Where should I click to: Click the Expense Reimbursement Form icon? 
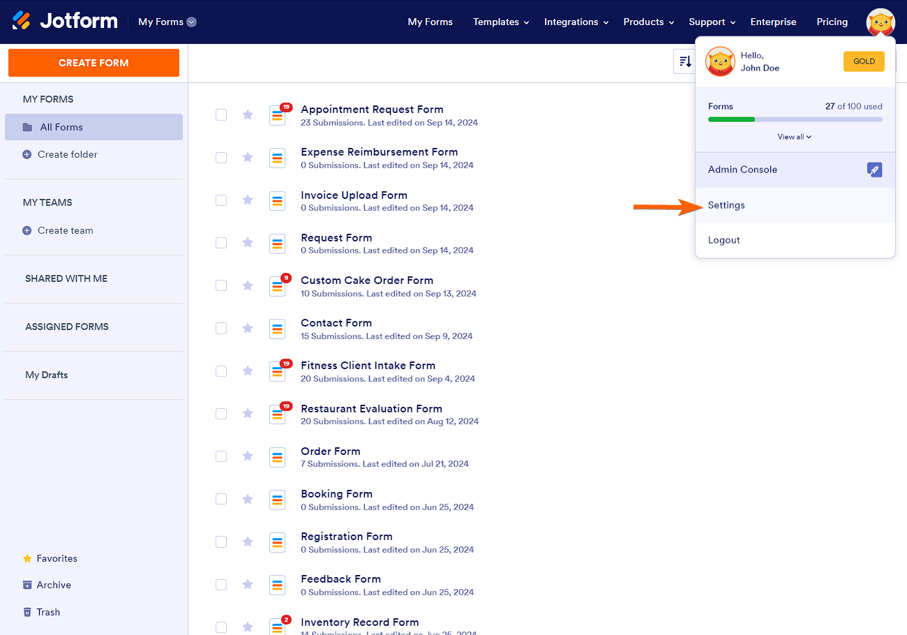pos(278,158)
